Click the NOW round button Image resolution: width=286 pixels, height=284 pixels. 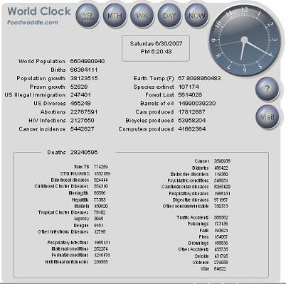[196, 16]
